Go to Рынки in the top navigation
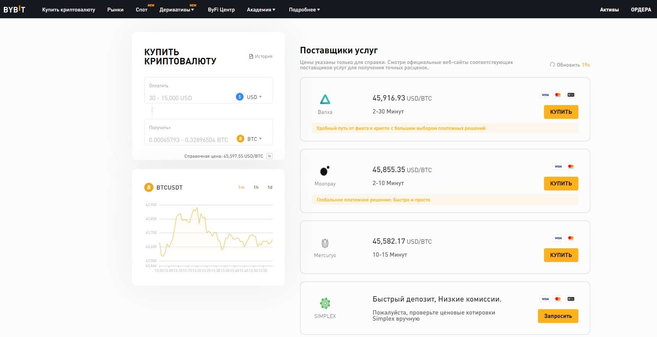The image size is (657, 337). (115, 10)
